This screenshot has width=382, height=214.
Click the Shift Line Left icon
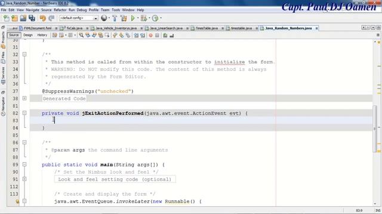tap(136, 36)
